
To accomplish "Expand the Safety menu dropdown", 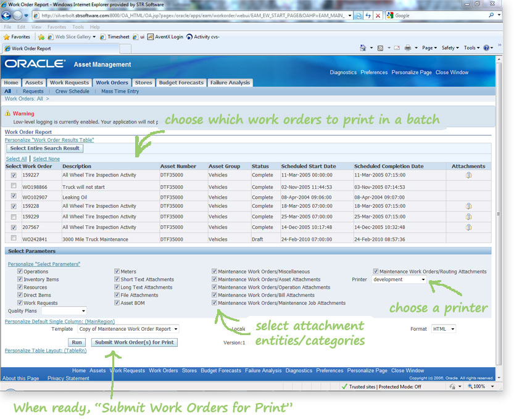I will [450, 48].
